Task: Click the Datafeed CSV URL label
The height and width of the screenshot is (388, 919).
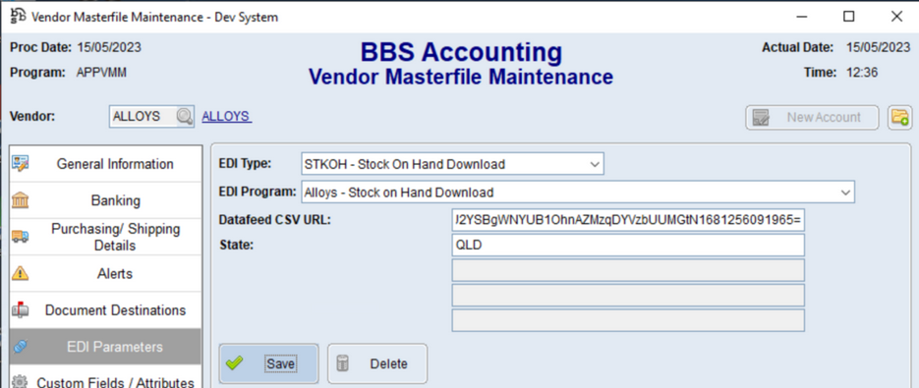Action: [x=275, y=220]
